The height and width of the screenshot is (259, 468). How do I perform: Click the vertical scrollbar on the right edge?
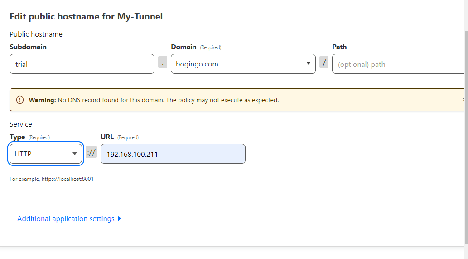[466, 137]
